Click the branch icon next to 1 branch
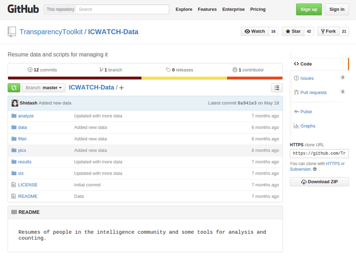Viewport: 356px width, 256px height. click(101, 70)
